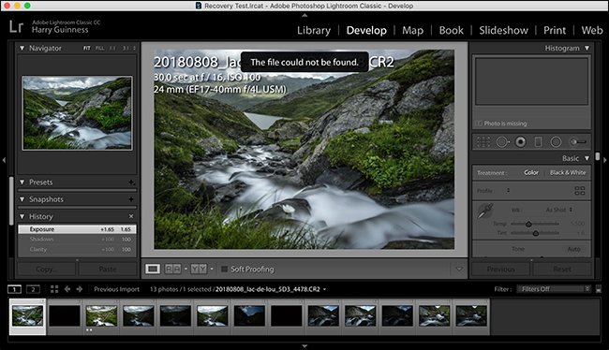The width and height of the screenshot is (609, 350).
Task: Click the Previous button
Action: [500, 269]
